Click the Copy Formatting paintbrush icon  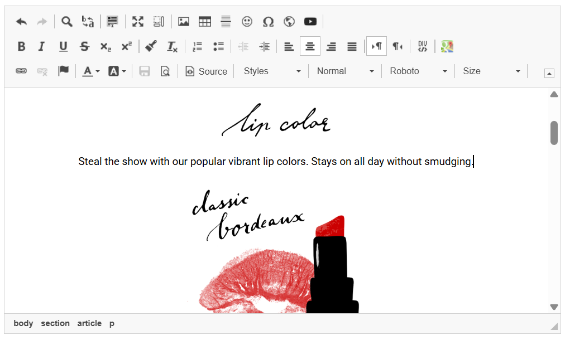[x=151, y=46]
